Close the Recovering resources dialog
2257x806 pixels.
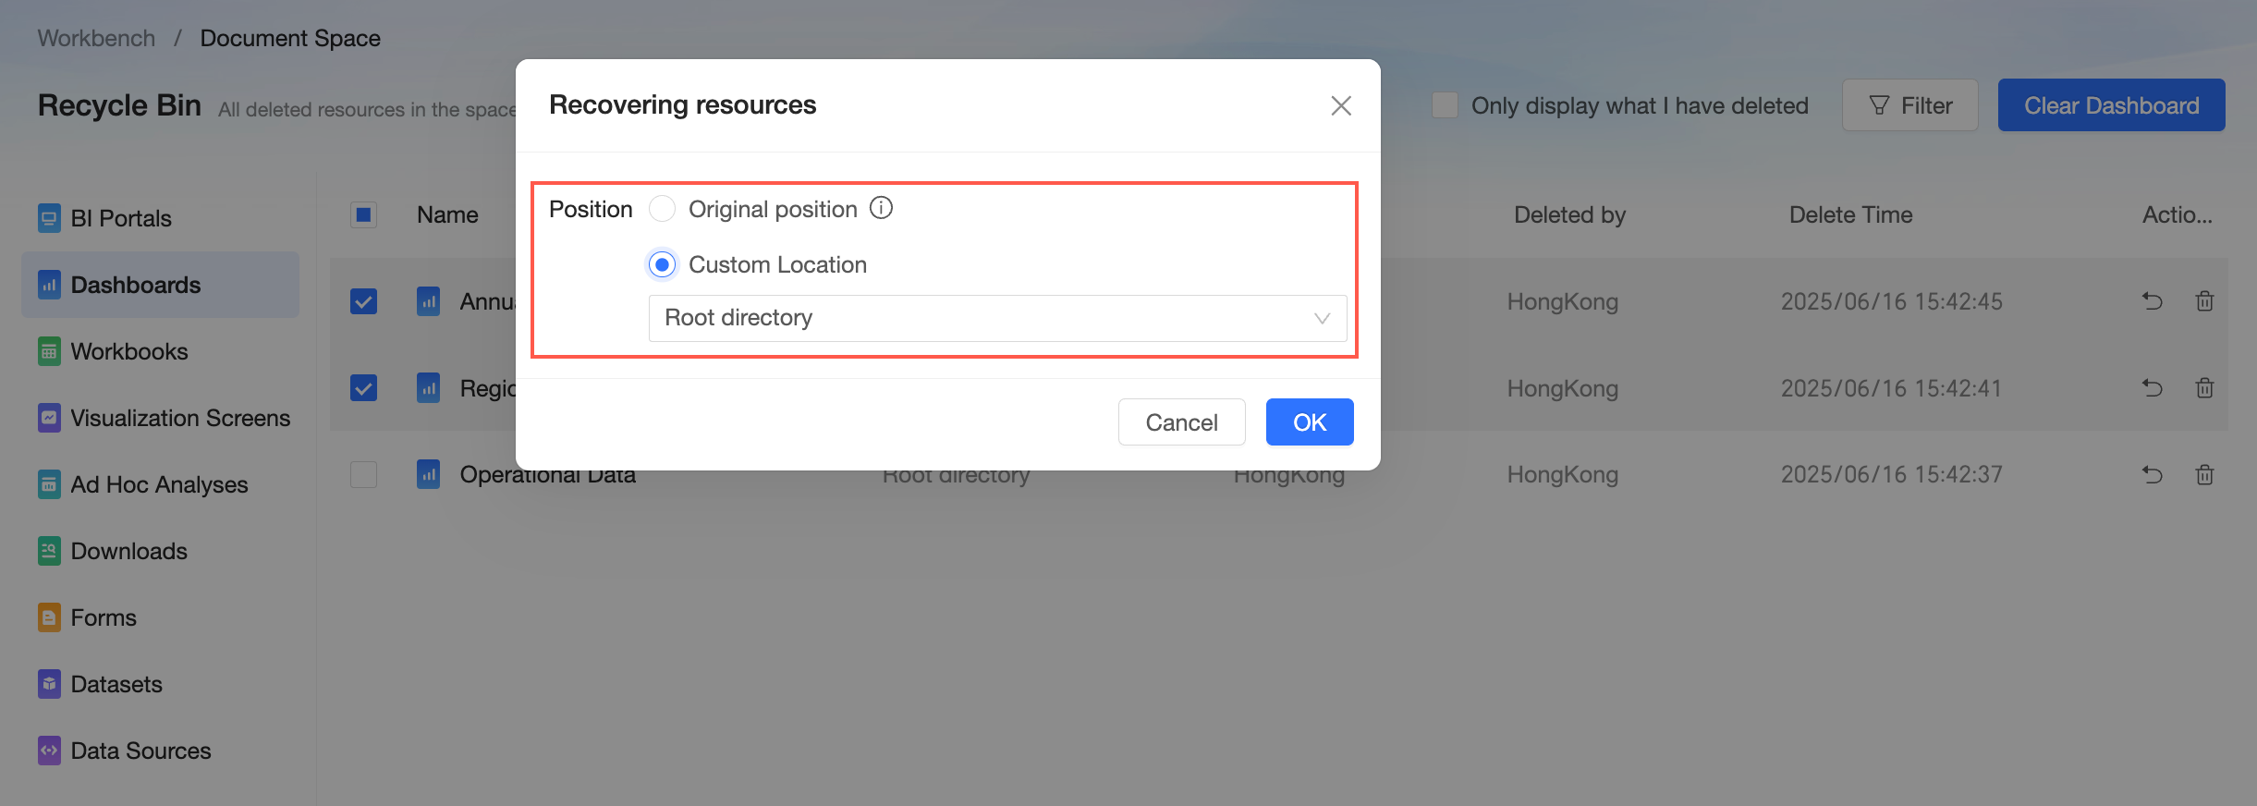[x=1341, y=105]
